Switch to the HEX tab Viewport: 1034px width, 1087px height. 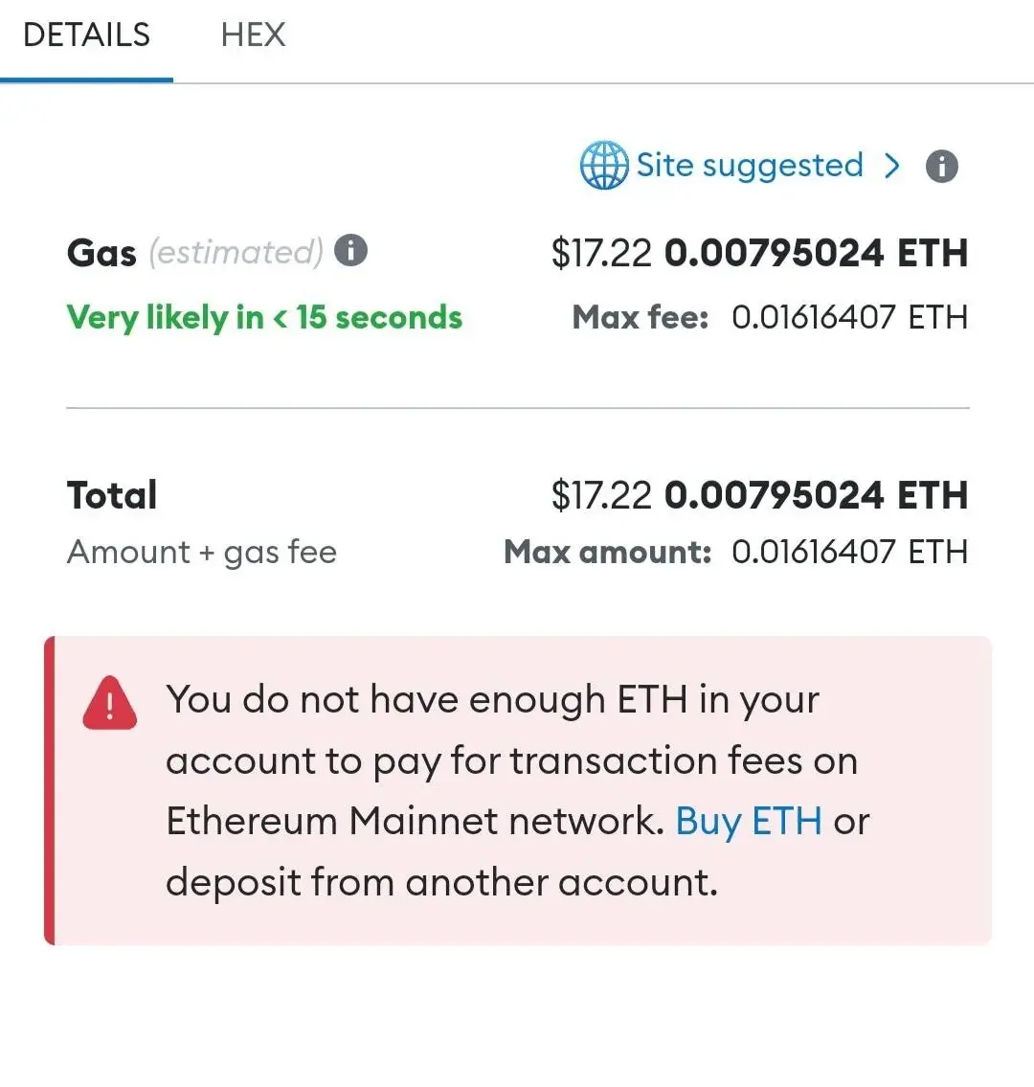click(x=253, y=34)
